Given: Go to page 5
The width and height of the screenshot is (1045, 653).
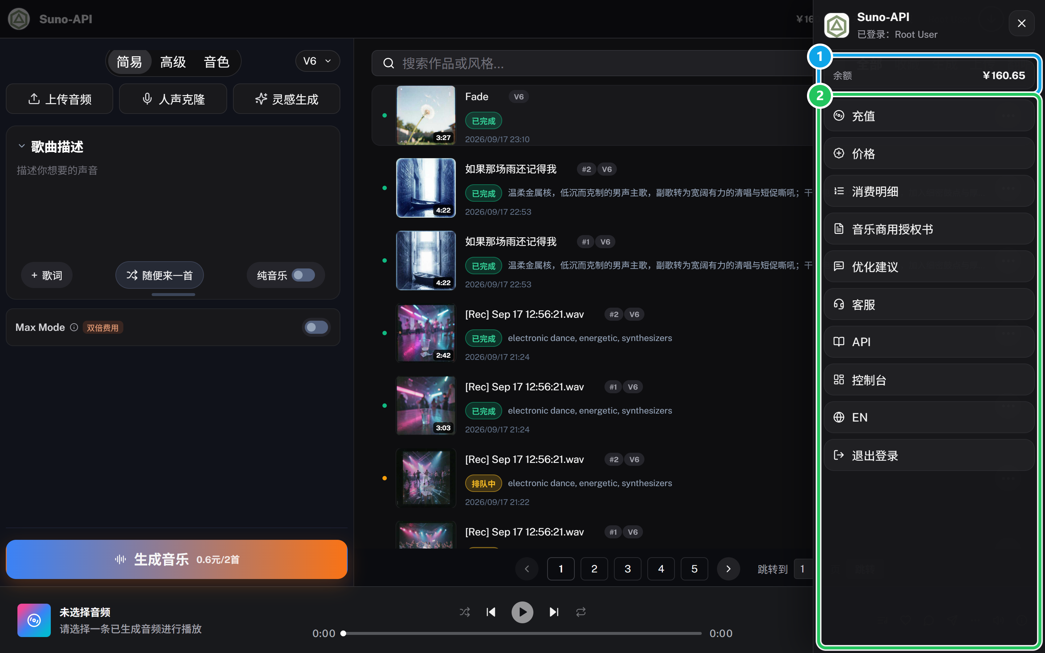Looking at the screenshot, I should pos(694,569).
